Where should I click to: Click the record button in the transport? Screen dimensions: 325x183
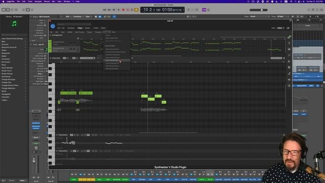tap(123, 10)
